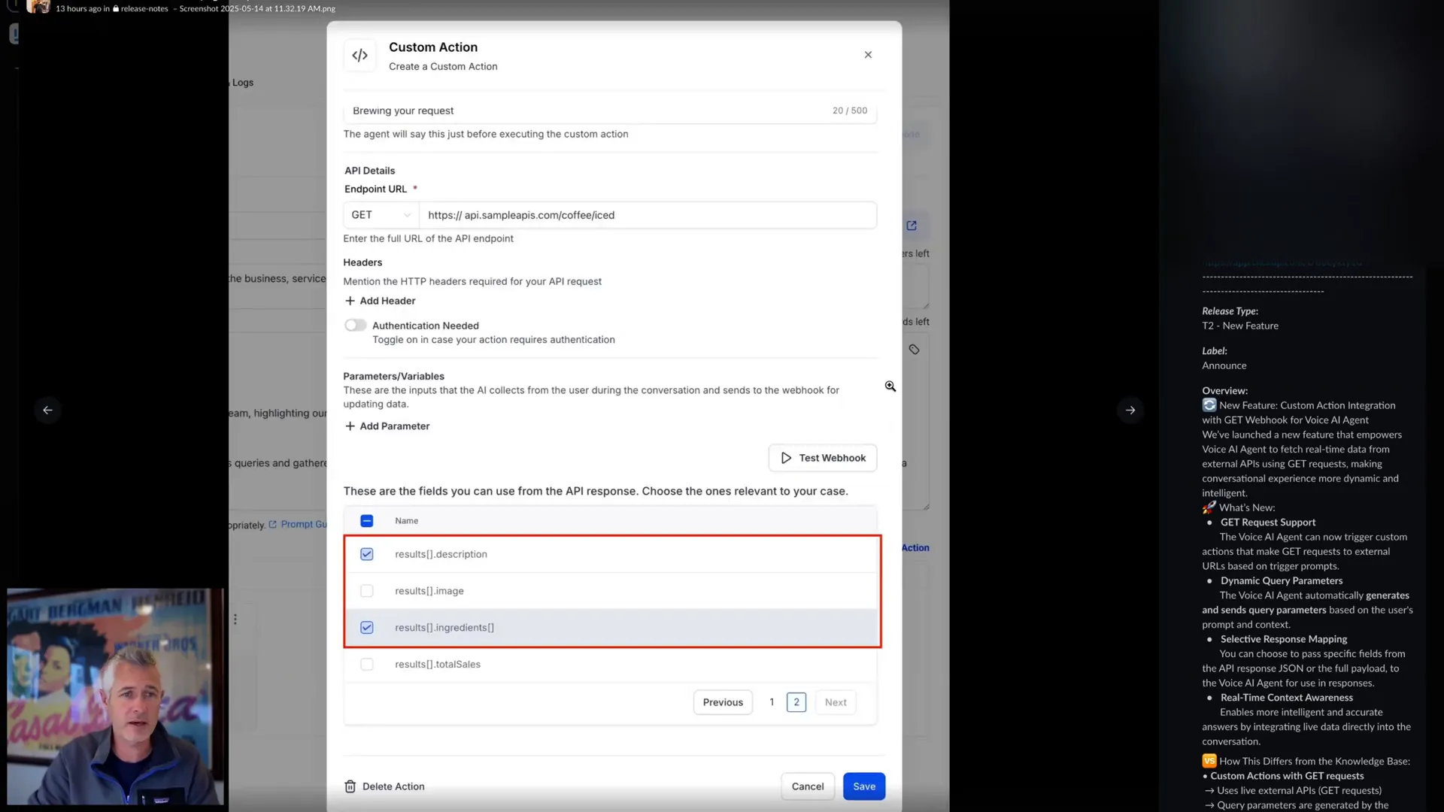
Task: Select page 1 in pagination
Action: click(x=772, y=702)
